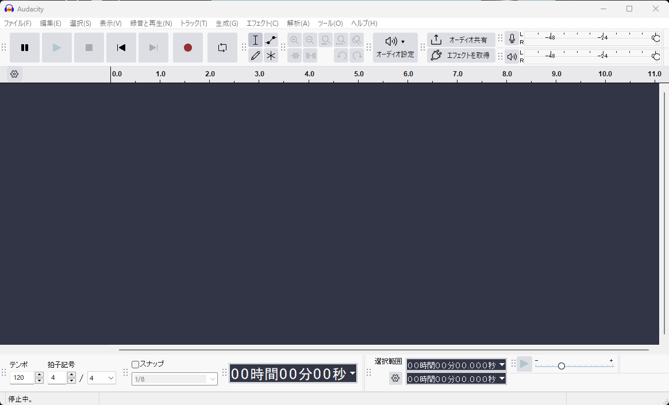Open the エフェクト(C) menu
The width and height of the screenshot is (669, 405).
click(263, 24)
